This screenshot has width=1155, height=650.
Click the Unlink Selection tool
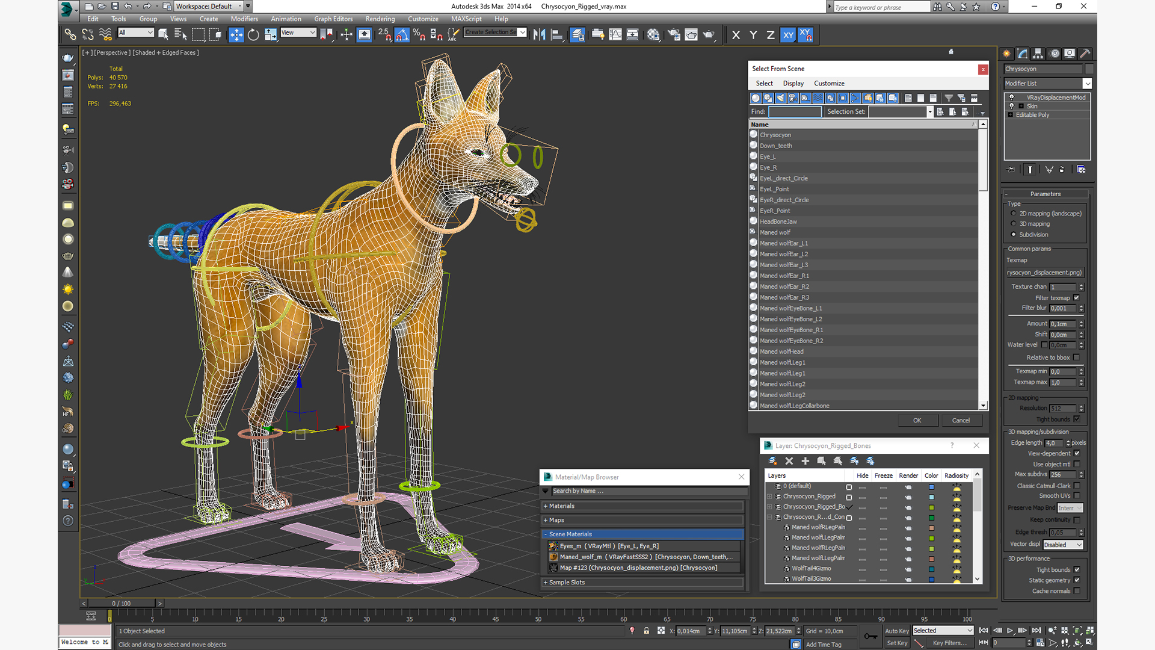88,35
